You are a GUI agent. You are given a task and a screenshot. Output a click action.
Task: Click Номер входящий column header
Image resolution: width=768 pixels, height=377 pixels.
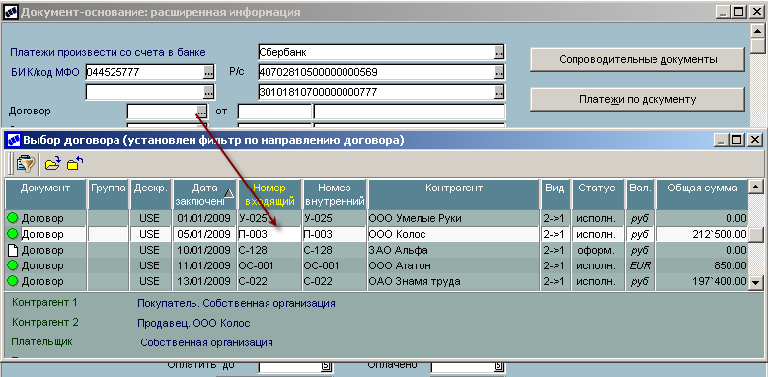point(269,194)
